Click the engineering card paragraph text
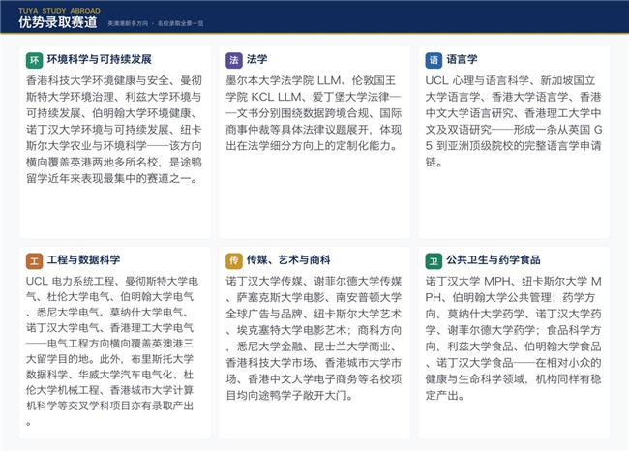The width and height of the screenshot is (629, 452). [x=110, y=351]
